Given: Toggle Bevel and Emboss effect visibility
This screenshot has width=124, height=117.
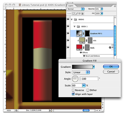Looking at the screenshot, I should coord(84,56).
